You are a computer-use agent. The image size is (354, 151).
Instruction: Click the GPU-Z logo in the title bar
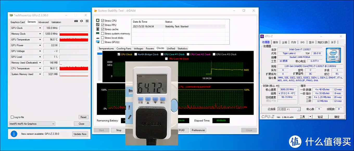click(x=11, y=15)
